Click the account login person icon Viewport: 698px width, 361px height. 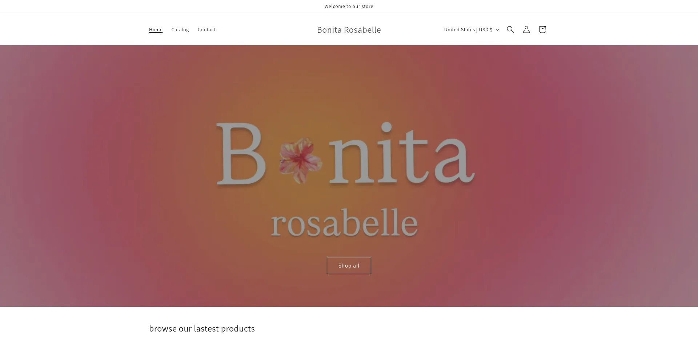526,29
